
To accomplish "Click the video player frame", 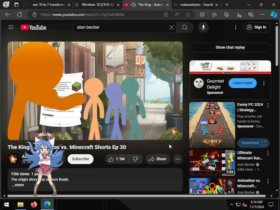I will click(x=95, y=91).
